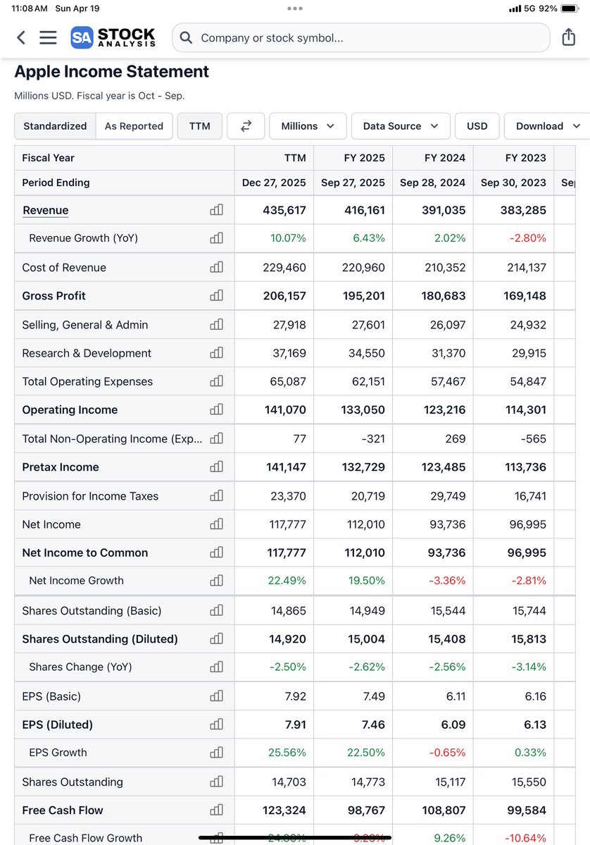The width and height of the screenshot is (590, 845).
Task: Tap the battery status indicator
Action: (x=570, y=8)
